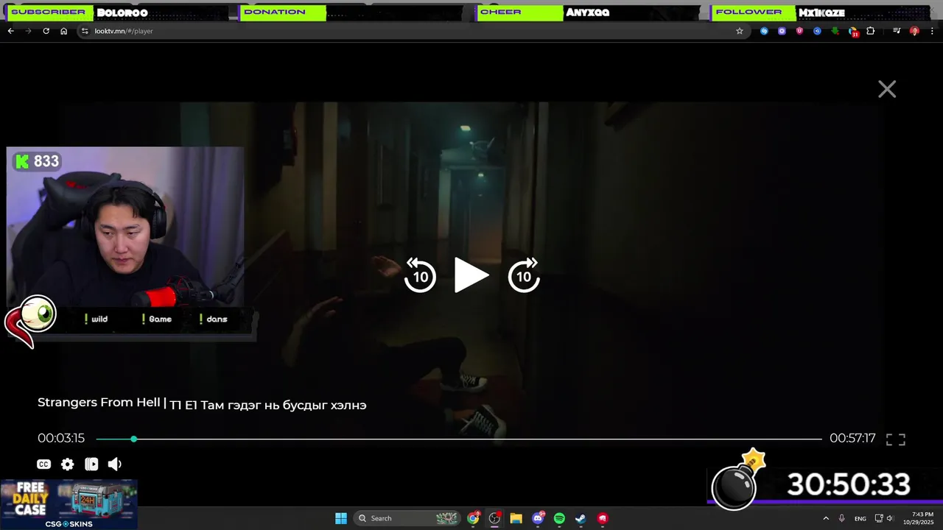This screenshot has width=943, height=530.
Task: Open OBS Studio from taskbar
Action: (494, 518)
